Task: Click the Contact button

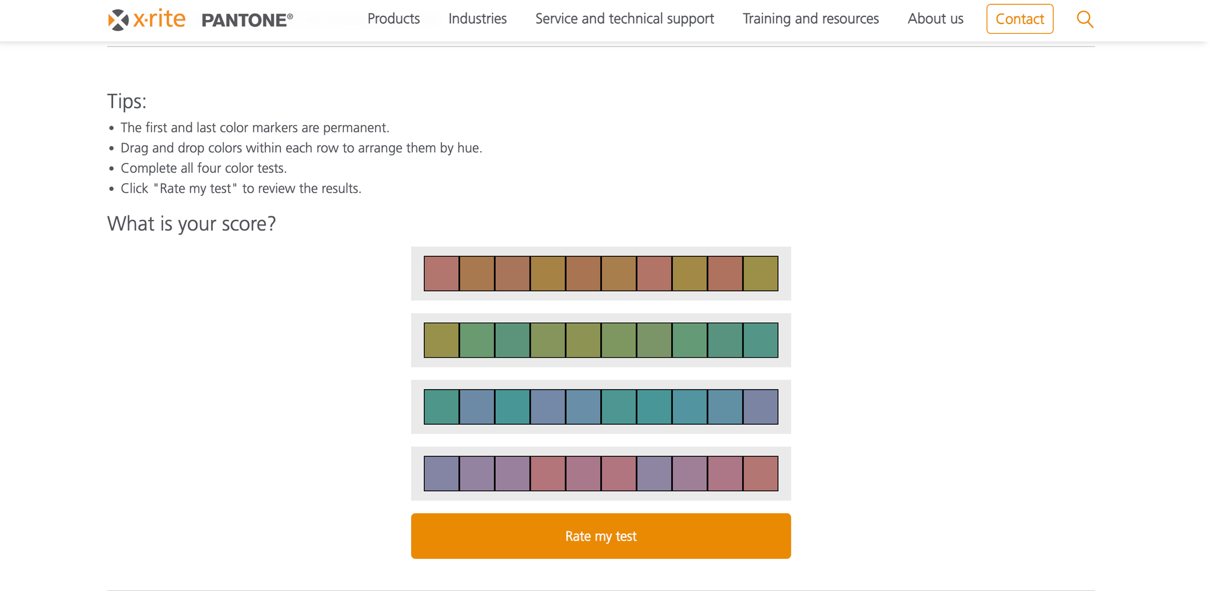Action: coord(1020,19)
